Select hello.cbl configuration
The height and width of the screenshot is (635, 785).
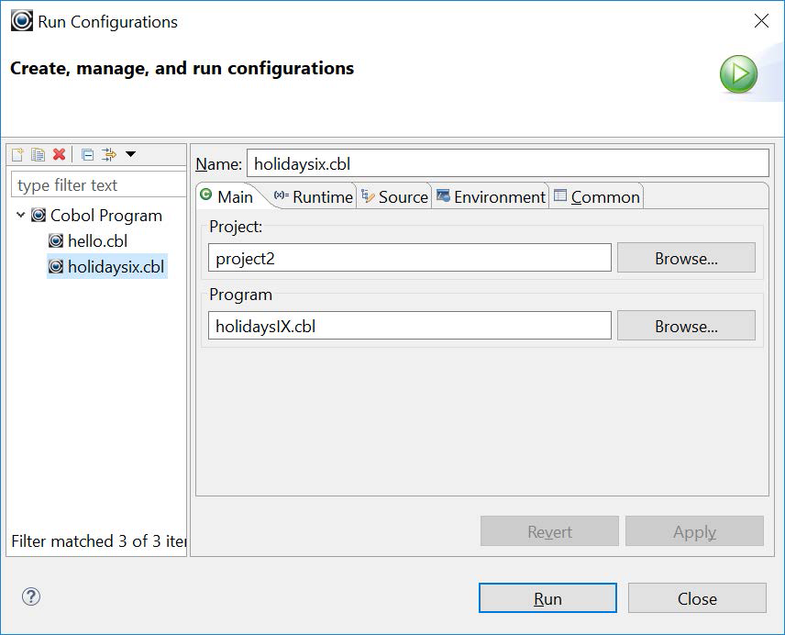click(x=97, y=241)
